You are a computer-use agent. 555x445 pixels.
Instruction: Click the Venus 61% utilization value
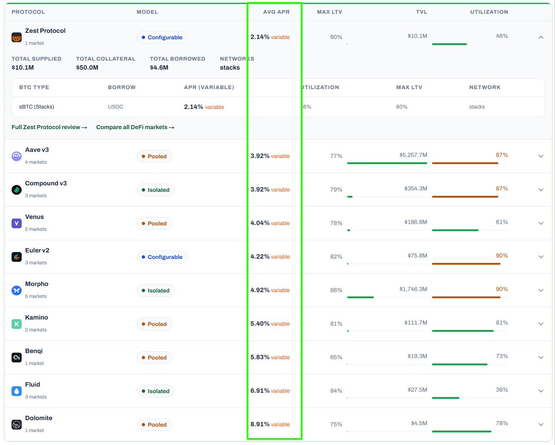pyautogui.click(x=502, y=222)
